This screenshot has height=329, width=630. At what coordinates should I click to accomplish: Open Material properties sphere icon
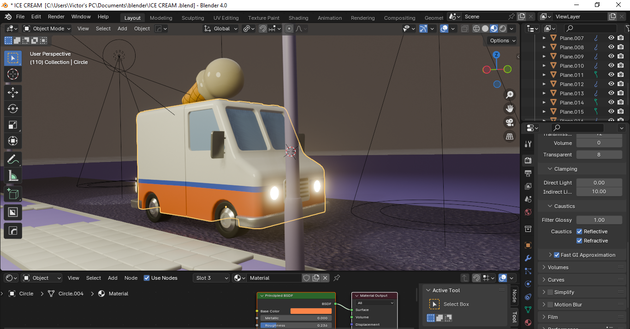tap(528, 323)
